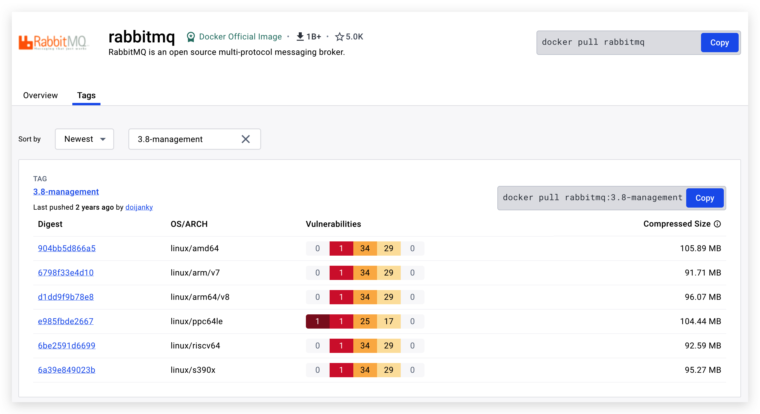
Task: Open the 3.8-management tag link
Action: point(66,192)
